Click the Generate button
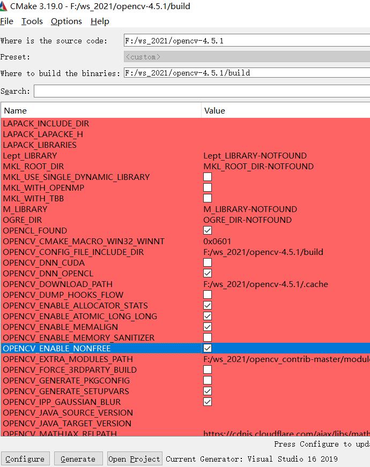This screenshot has width=370, height=467. click(x=78, y=459)
